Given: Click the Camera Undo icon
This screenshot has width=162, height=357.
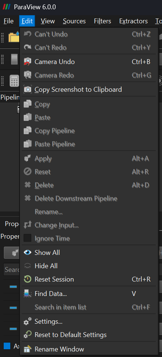Looking at the screenshot, I should coord(28,62).
